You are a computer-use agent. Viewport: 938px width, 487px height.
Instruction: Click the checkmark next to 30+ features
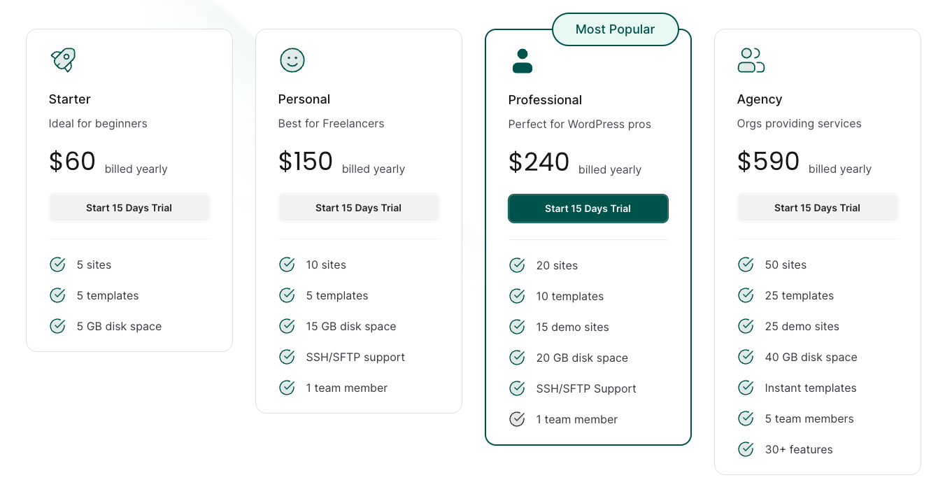746,449
